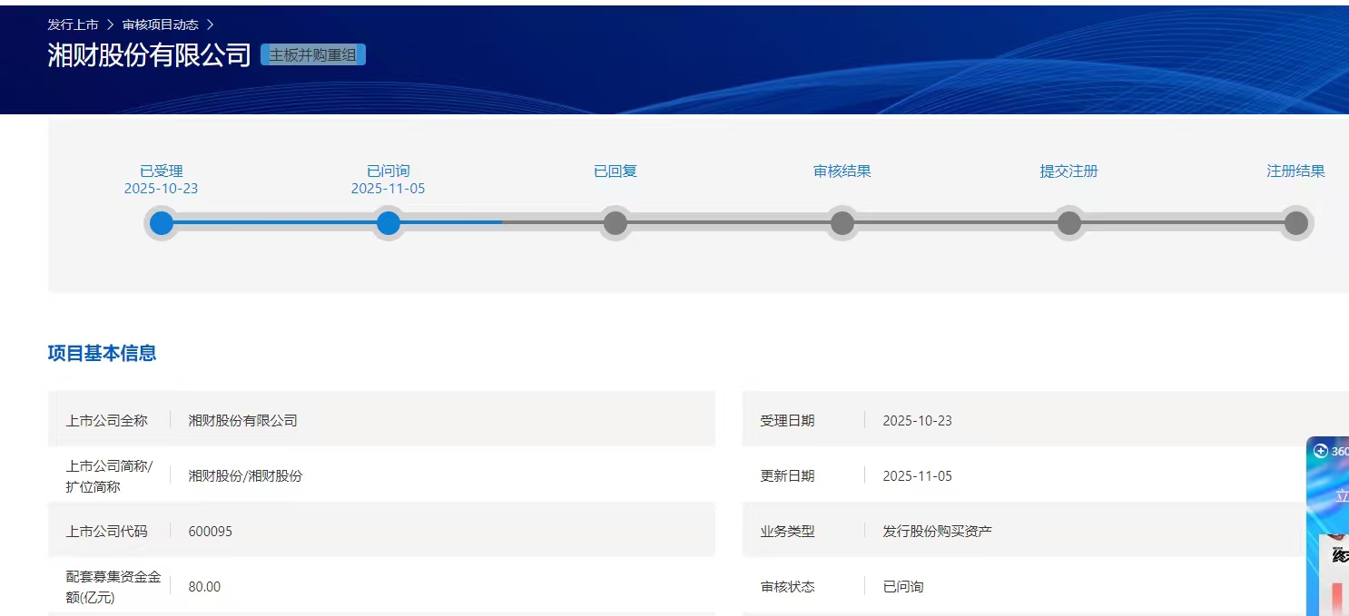Select the 审核结果 progress step circle

click(842, 223)
